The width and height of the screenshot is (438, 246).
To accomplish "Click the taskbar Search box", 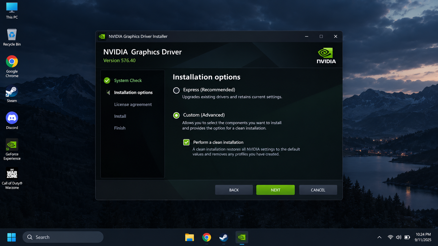I will tap(63, 237).
